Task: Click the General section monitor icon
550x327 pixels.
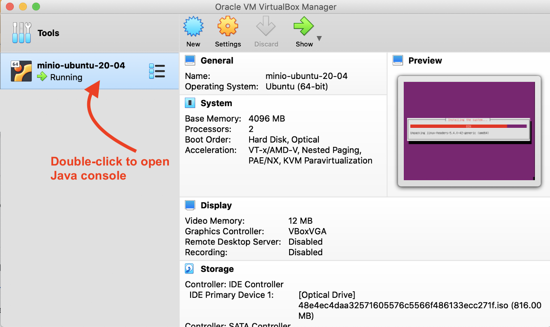Action: point(190,60)
